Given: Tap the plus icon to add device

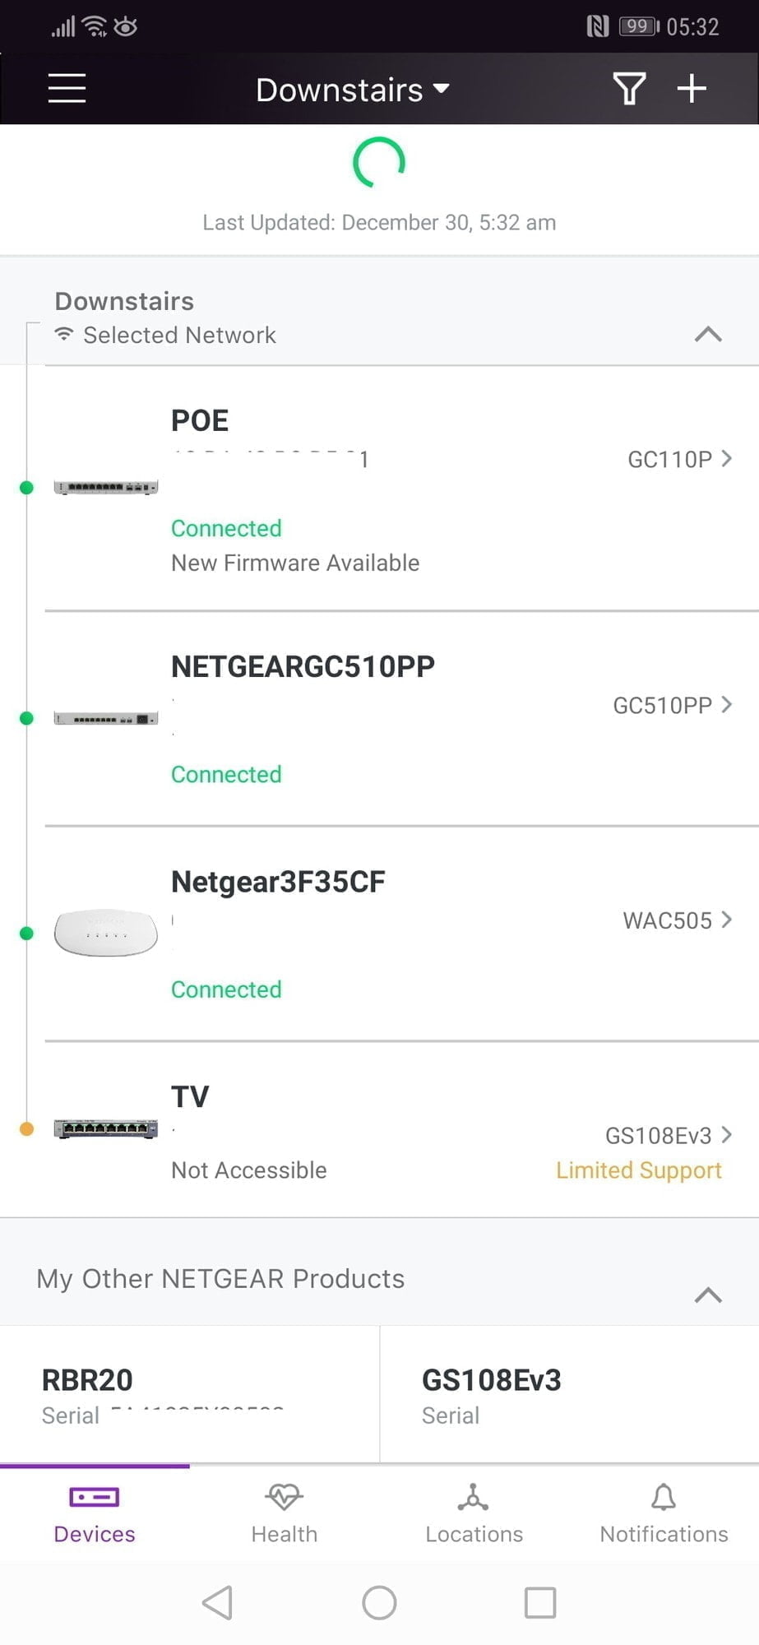Looking at the screenshot, I should point(692,88).
